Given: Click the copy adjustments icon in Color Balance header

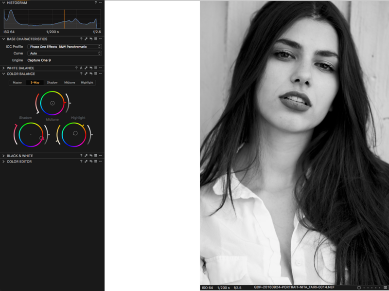Looking at the screenshot, I should point(86,74).
